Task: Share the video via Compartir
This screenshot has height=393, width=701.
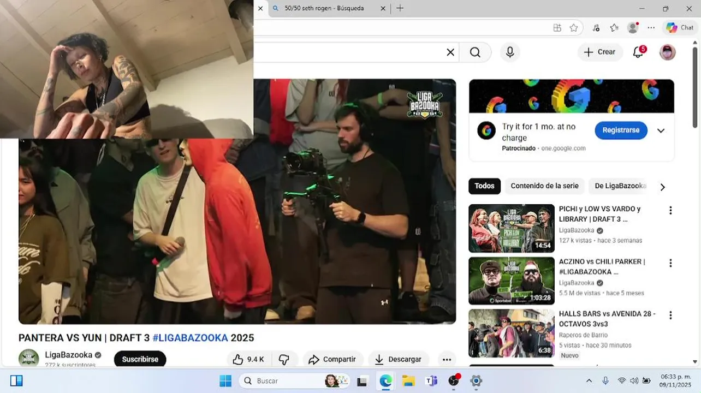Action: [332, 359]
